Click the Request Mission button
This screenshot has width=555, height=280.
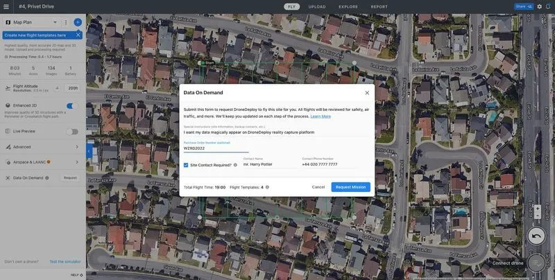pos(351,187)
